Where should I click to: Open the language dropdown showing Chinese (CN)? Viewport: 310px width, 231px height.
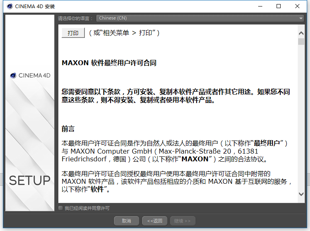(200, 18)
